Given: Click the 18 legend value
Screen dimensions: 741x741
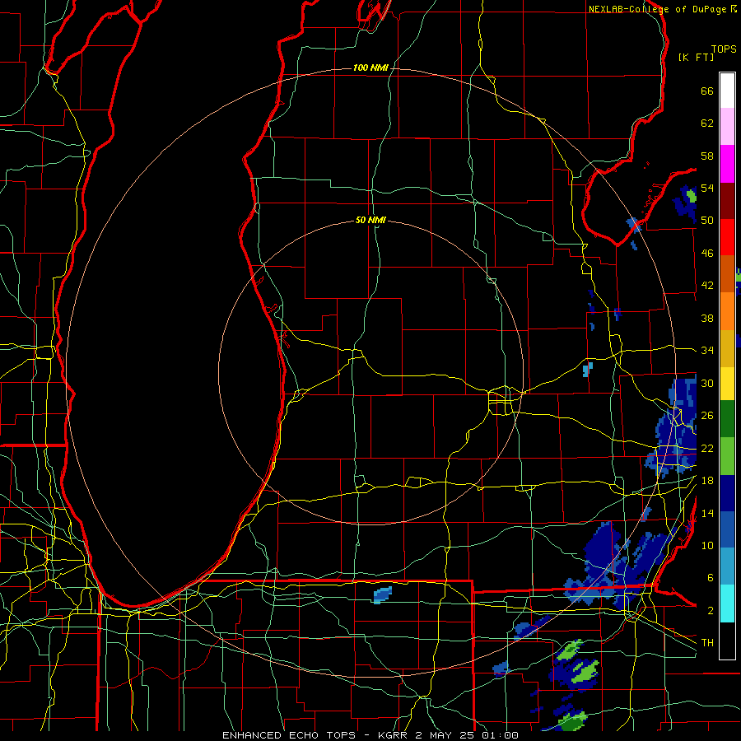Looking at the screenshot, I should point(707,480).
